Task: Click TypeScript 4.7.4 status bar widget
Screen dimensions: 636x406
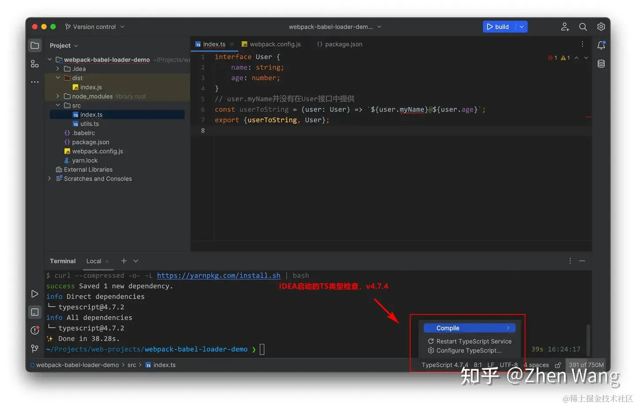Action: [445, 365]
